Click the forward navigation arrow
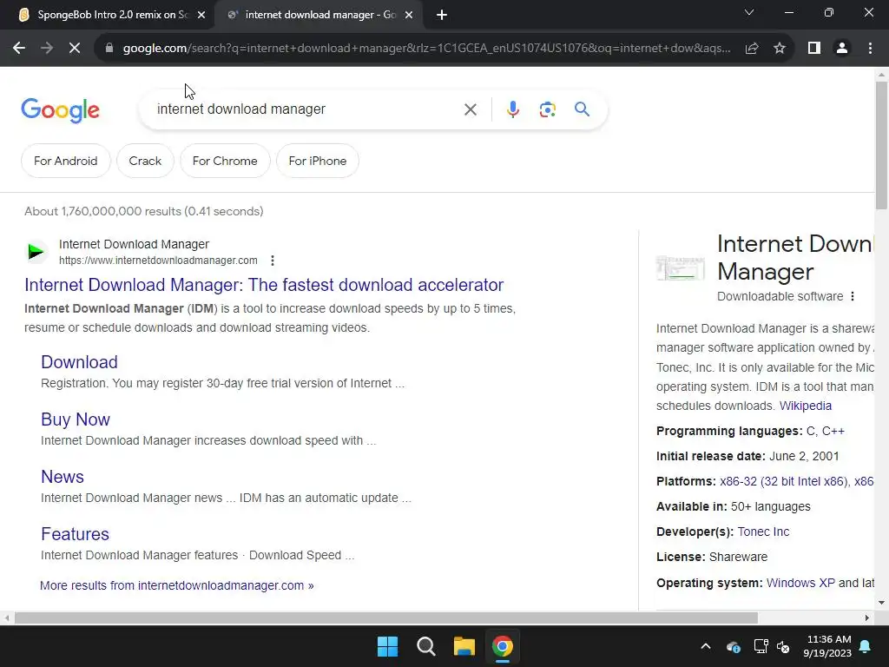The image size is (889, 667). click(47, 49)
